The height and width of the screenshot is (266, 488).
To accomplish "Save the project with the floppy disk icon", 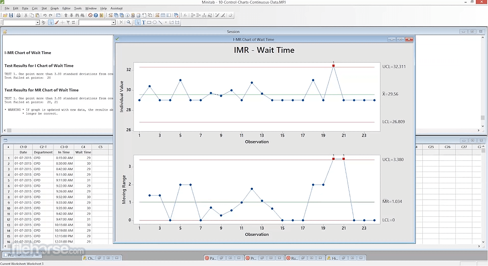I will (11, 15).
